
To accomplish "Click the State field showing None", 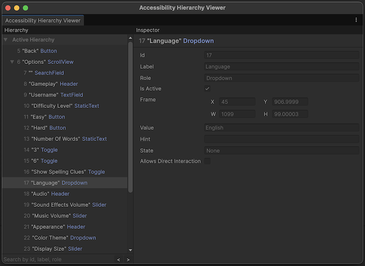I will [x=282, y=150].
